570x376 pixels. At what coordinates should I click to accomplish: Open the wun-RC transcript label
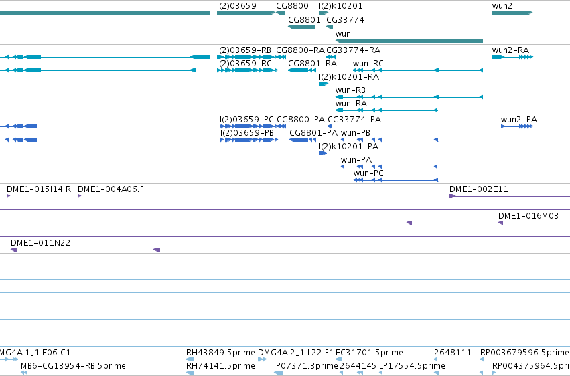[x=368, y=64]
